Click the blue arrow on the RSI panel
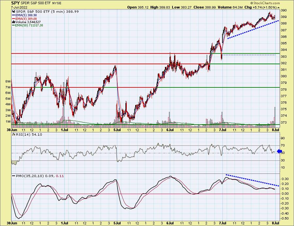The width and height of the screenshot is (294, 226). (279, 151)
